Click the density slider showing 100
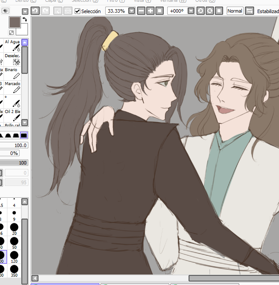Viewport: 279px width, 285px height. pyautogui.click(x=14, y=163)
